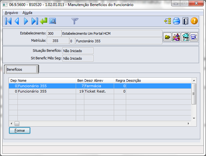The width and height of the screenshot is (206, 156).
Task: Click the exit door icon
Action: tap(185, 21)
